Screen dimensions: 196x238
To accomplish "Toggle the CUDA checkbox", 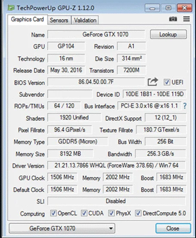I will point(84,213).
